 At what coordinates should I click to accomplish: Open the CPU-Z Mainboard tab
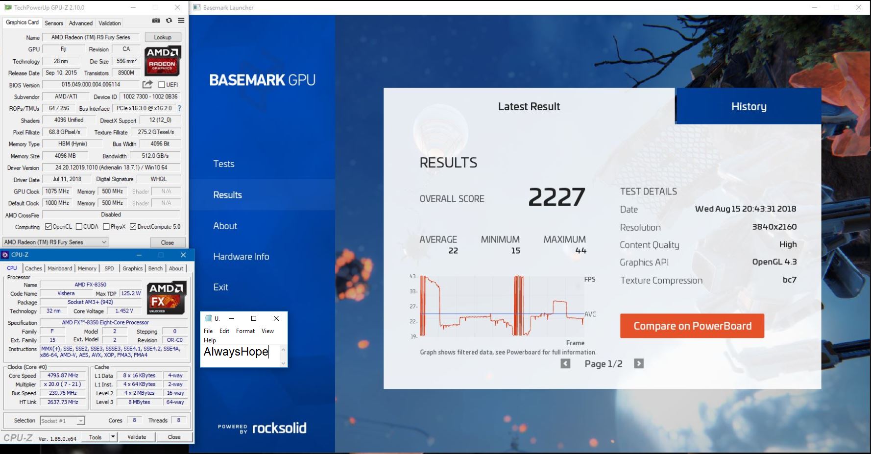coord(60,268)
